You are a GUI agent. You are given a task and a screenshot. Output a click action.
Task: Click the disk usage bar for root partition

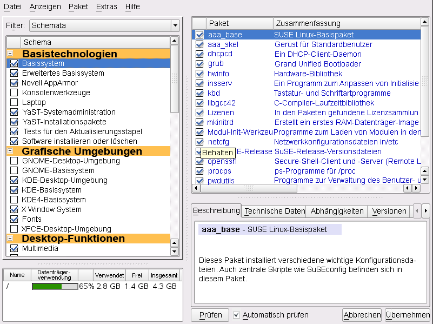click(x=55, y=287)
